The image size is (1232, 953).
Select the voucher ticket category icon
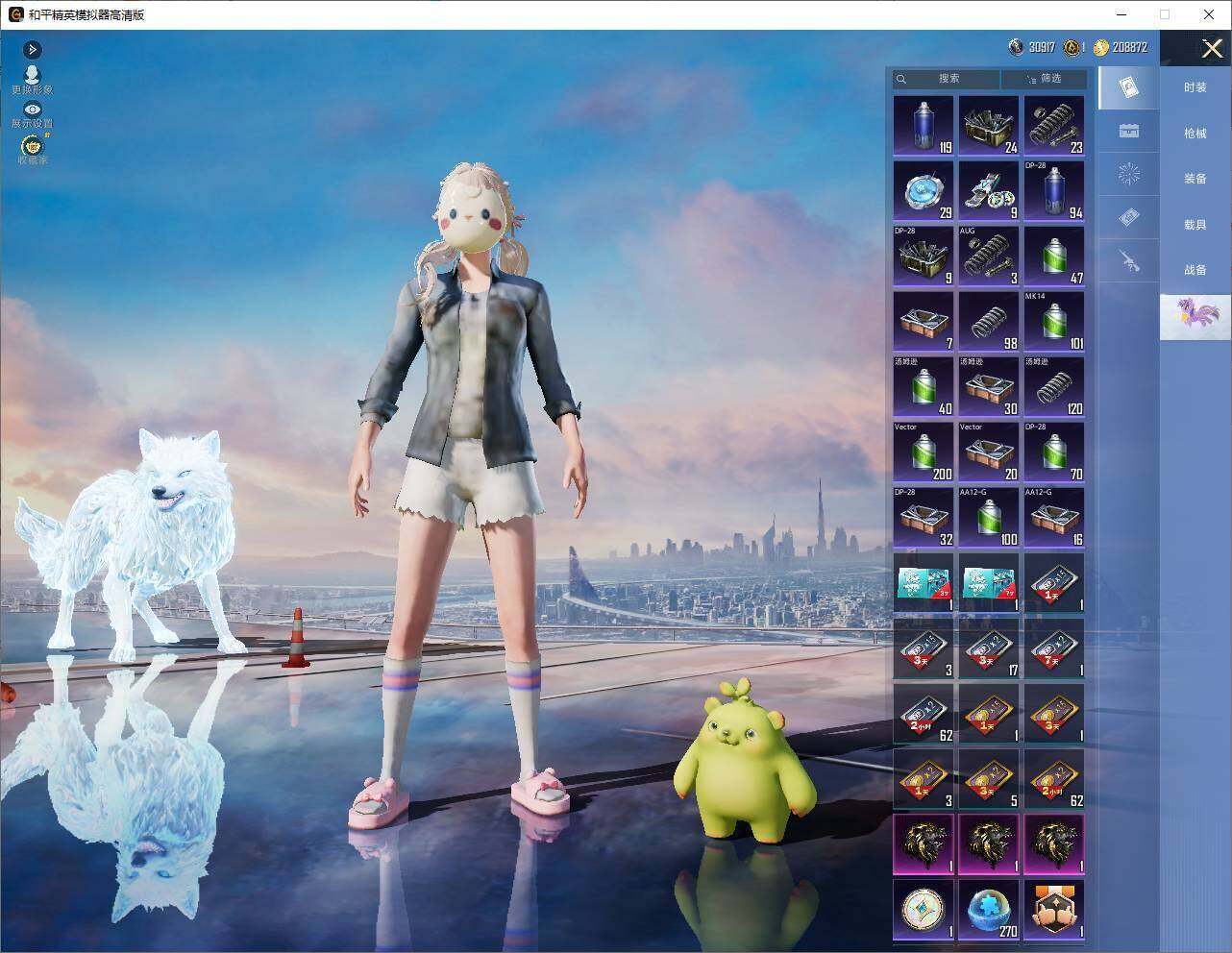pos(1129,217)
